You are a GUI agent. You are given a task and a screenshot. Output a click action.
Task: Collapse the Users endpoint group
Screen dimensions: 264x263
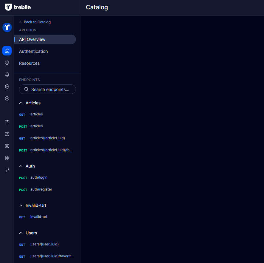point(21,233)
